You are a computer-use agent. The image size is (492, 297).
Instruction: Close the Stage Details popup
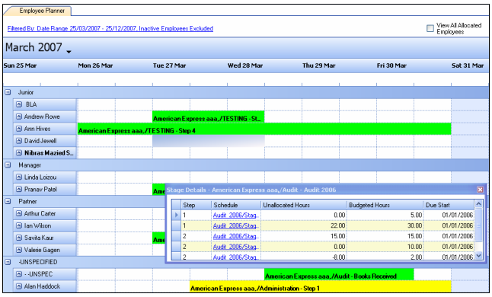[480, 190]
